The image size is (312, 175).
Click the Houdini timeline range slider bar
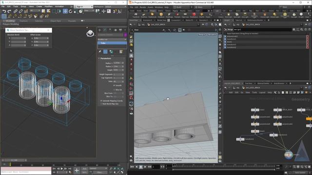[223, 170]
